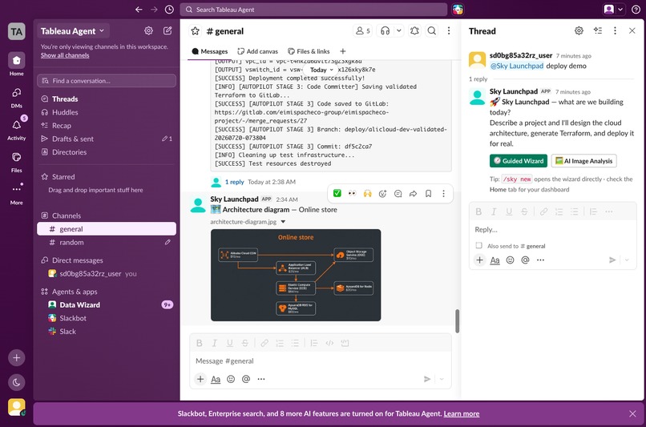
Task: Toggle Aa formatting in message composer
Action: 216,379
